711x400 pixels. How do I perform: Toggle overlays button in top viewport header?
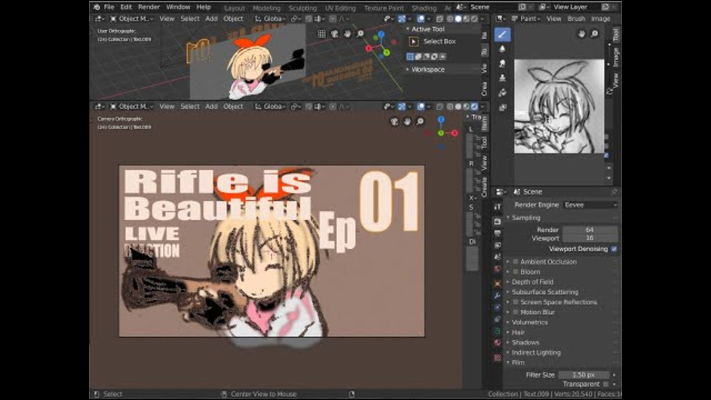(421, 19)
